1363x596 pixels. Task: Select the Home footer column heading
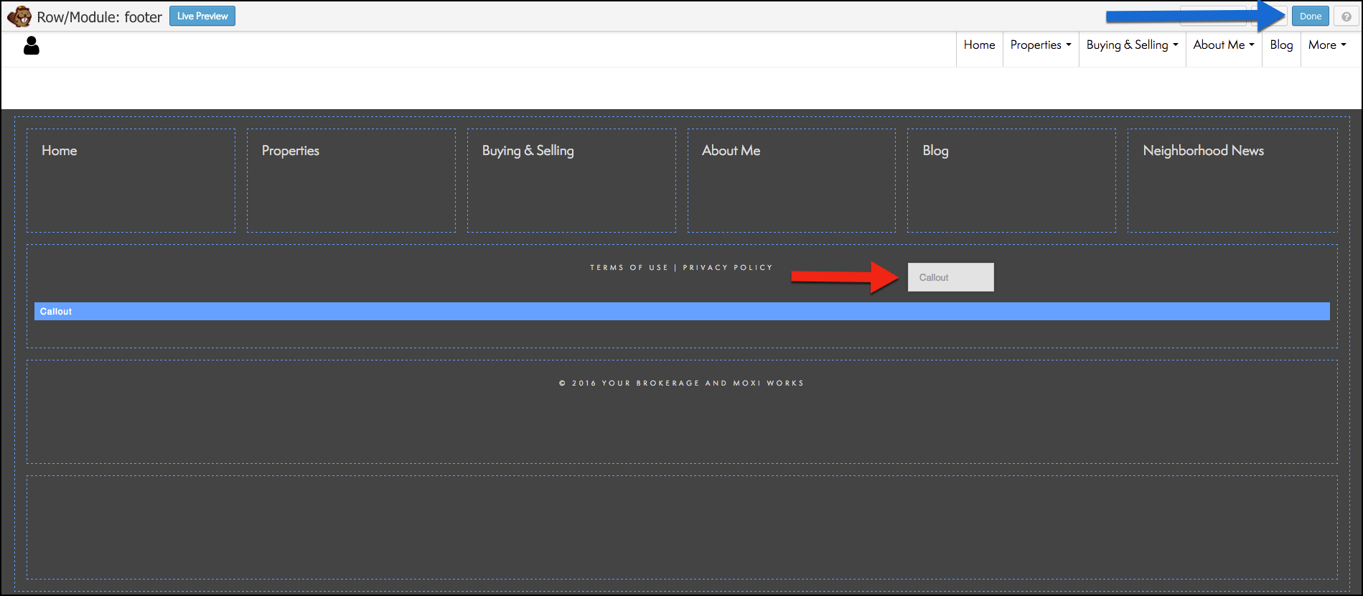[x=60, y=151]
